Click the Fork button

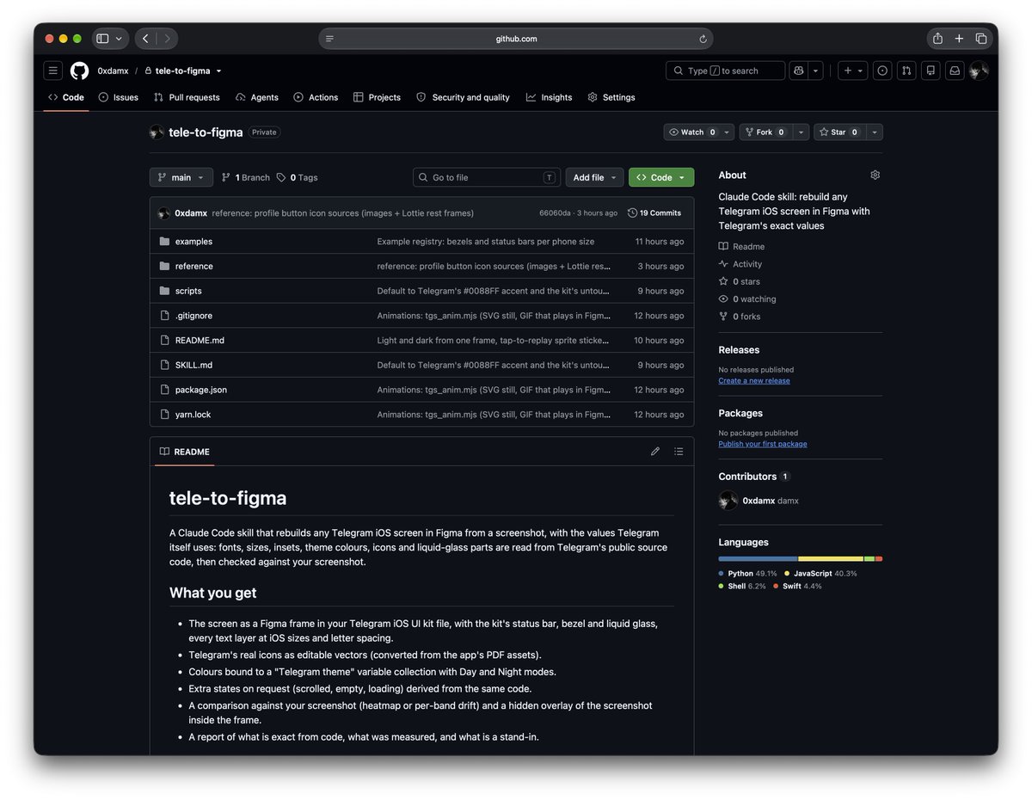tap(765, 132)
